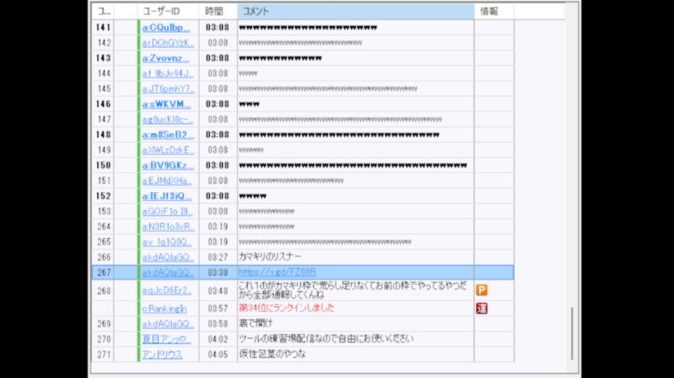Select the bold wwww comment in row 152
This screenshot has width=674, height=378.
[x=253, y=196]
